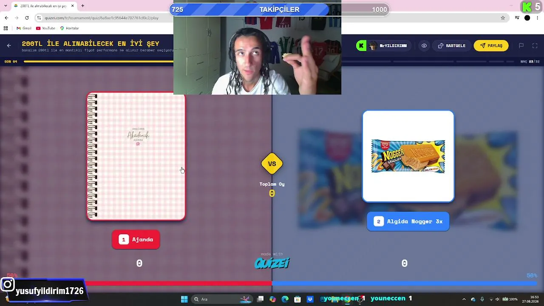
Task: Bookmark this page with the star icon
Action: pyautogui.click(x=503, y=18)
